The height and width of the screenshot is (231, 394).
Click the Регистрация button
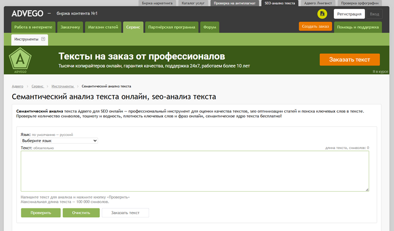(x=349, y=14)
